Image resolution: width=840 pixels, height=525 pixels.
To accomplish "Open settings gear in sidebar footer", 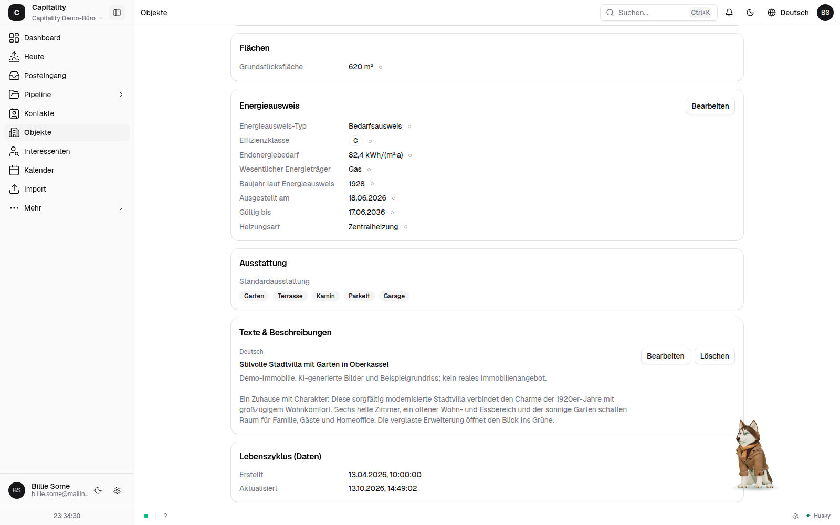I will point(117,490).
